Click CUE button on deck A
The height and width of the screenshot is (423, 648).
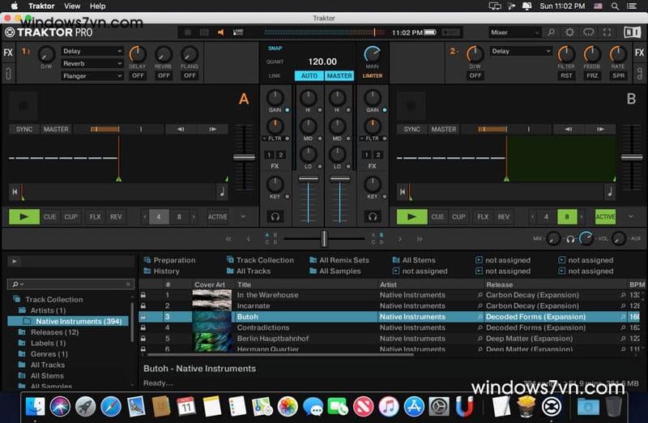click(x=50, y=216)
